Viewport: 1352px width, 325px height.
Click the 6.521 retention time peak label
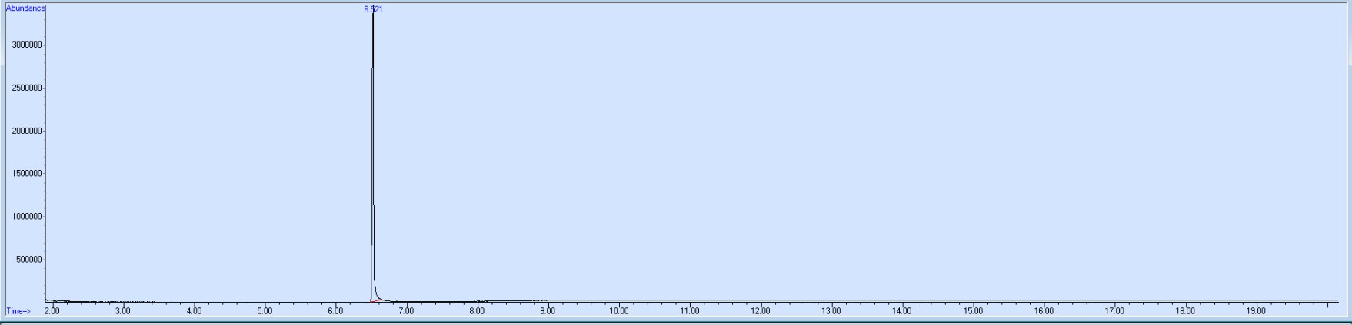coord(373,9)
